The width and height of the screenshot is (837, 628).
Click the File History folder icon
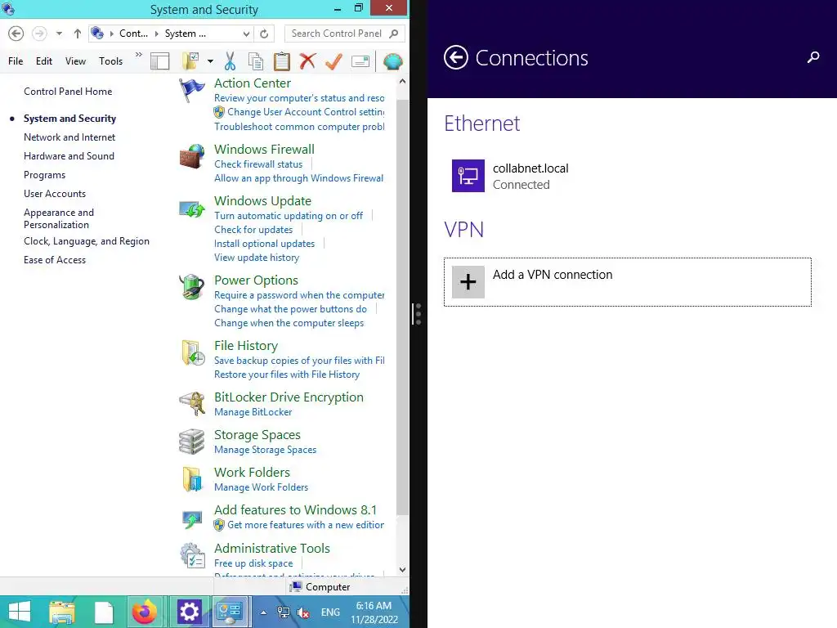[193, 352]
